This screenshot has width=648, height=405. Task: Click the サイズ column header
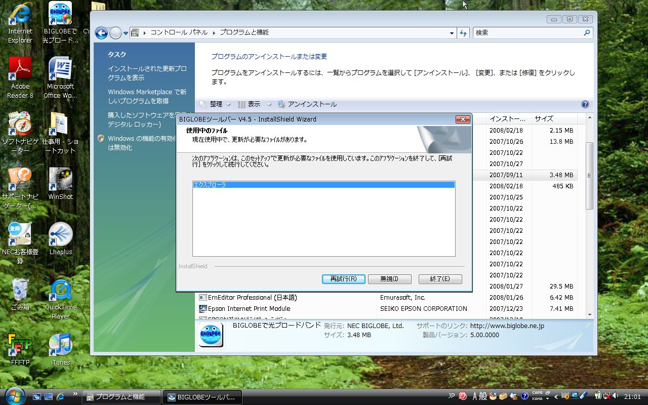coord(544,118)
